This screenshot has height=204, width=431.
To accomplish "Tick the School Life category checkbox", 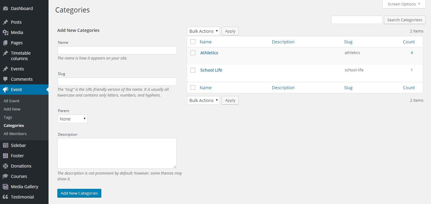I will point(193,70).
